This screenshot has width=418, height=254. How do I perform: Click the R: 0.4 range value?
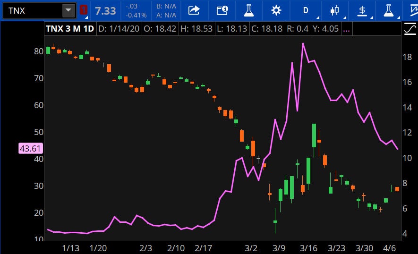tap(298, 28)
